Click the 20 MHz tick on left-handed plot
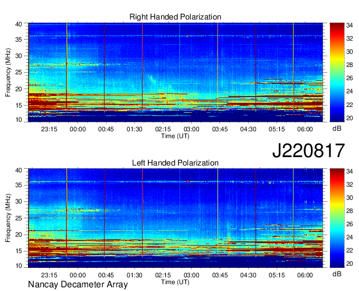This screenshot has width=359, height=291. (18, 235)
